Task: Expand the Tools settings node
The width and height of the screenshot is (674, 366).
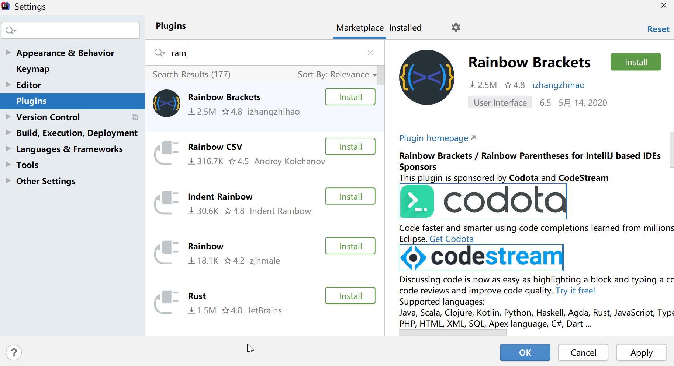Action: point(8,165)
